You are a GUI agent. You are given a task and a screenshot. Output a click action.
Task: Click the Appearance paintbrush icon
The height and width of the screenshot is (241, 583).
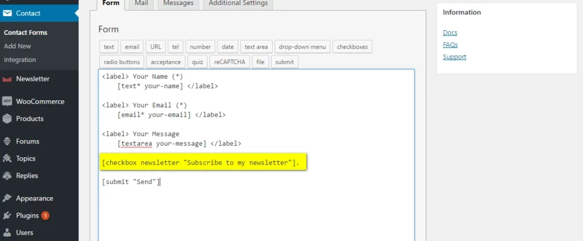pos(7,198)
